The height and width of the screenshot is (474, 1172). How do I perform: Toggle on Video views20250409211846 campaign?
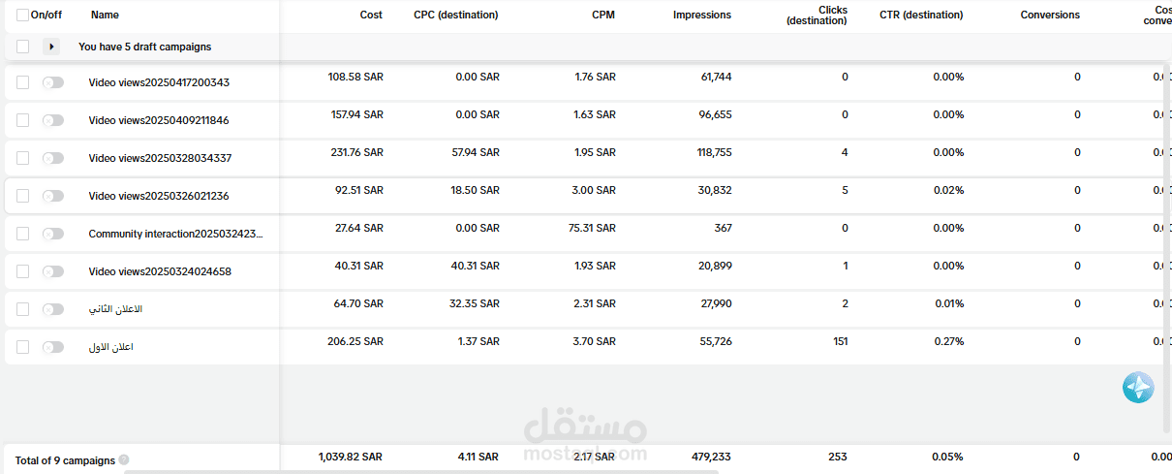(x=52, y=120)
